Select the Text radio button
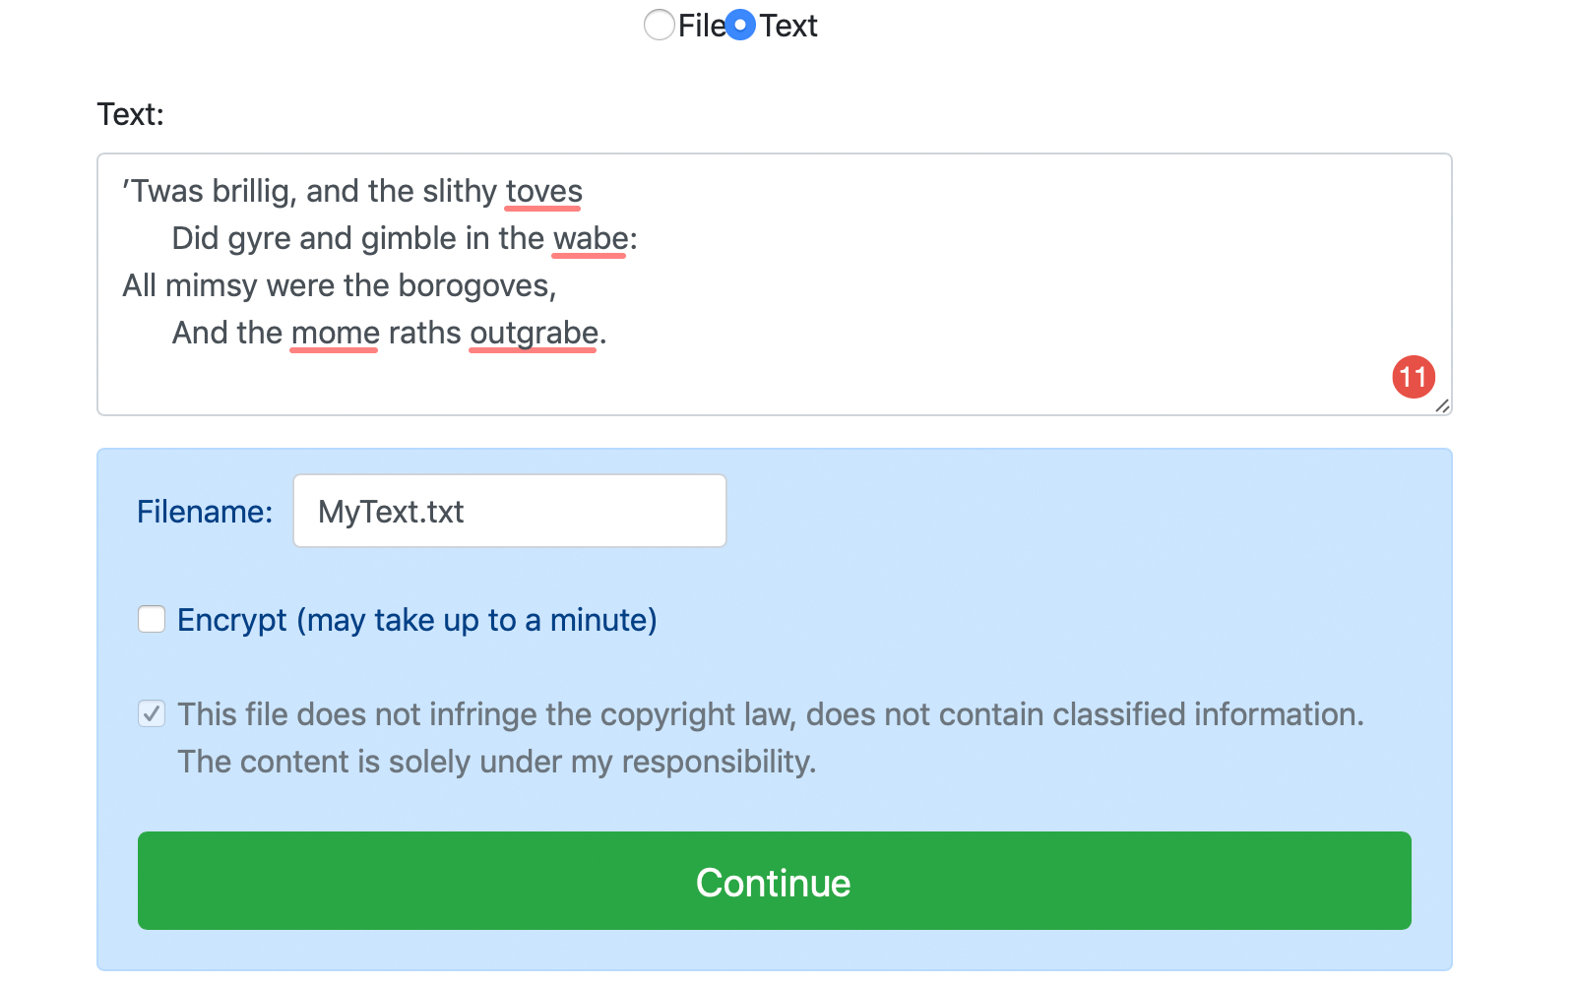 (740, 25)
